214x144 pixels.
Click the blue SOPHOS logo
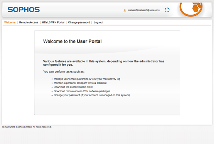click(24, 10)
